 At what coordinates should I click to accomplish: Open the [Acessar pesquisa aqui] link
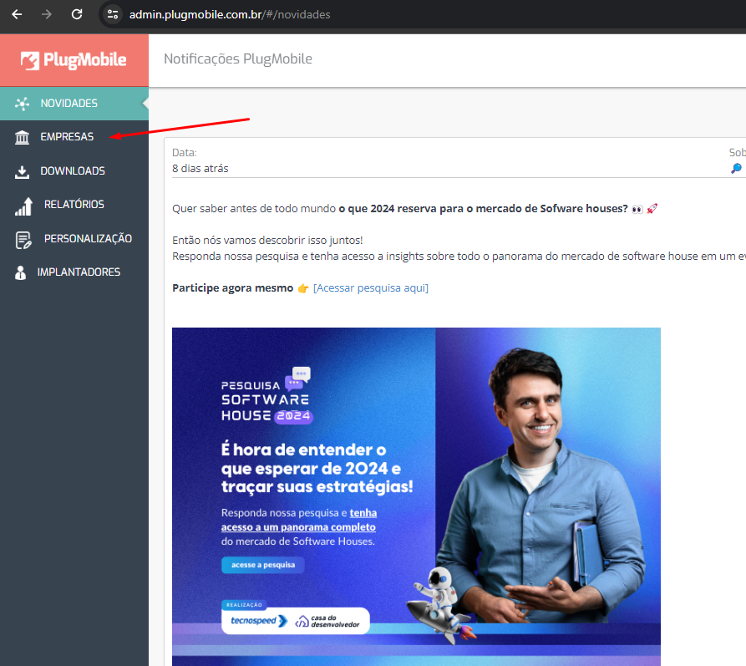coord(371,288)
